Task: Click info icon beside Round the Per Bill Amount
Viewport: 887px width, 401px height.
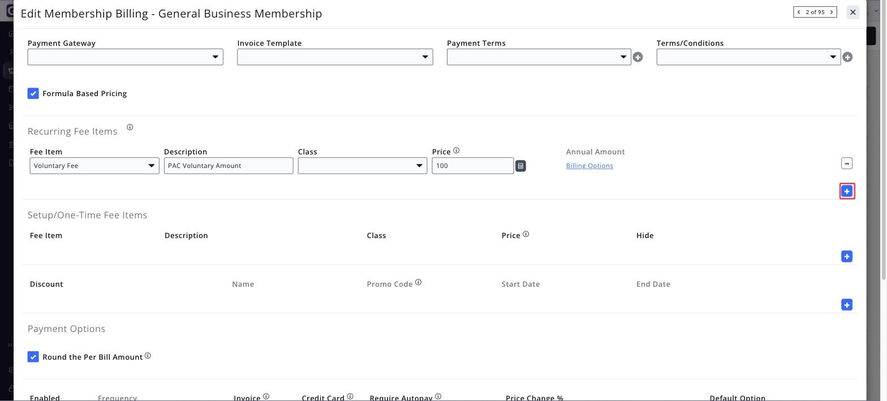Action: coord(148,356)
